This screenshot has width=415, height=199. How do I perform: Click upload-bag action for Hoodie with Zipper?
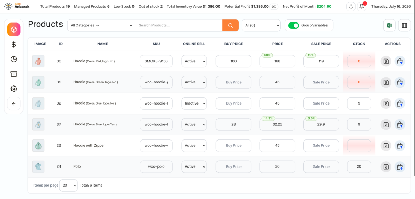coord(400,146)
